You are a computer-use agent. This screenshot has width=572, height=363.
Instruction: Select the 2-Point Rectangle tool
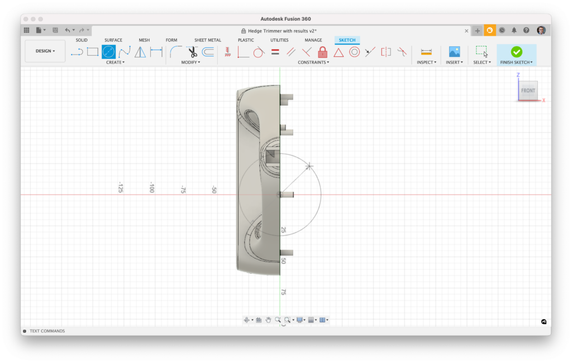(93, 52)
